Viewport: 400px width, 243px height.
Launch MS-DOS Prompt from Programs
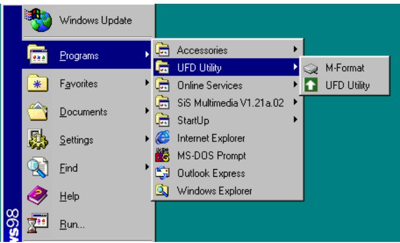[x=226, y=155]
